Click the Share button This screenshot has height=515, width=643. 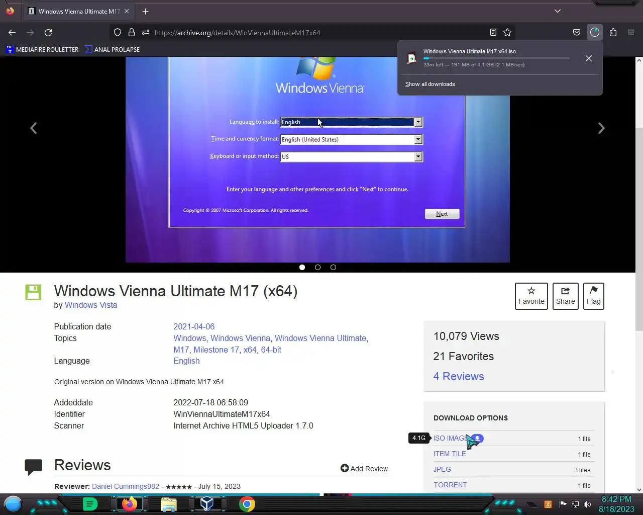565,296
